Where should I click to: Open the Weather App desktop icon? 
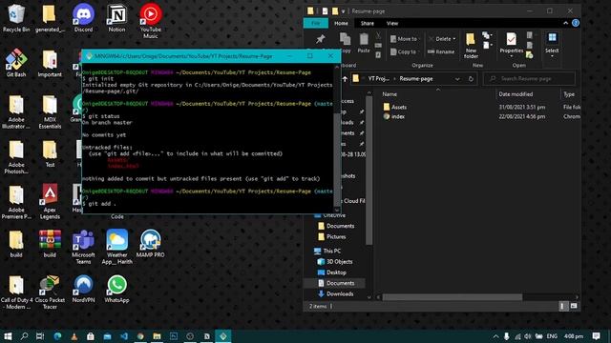coord(116,247)
